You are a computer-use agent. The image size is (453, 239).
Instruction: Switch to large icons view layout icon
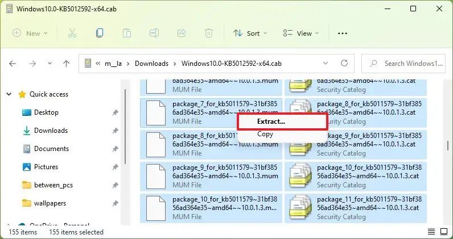point(444,232)
